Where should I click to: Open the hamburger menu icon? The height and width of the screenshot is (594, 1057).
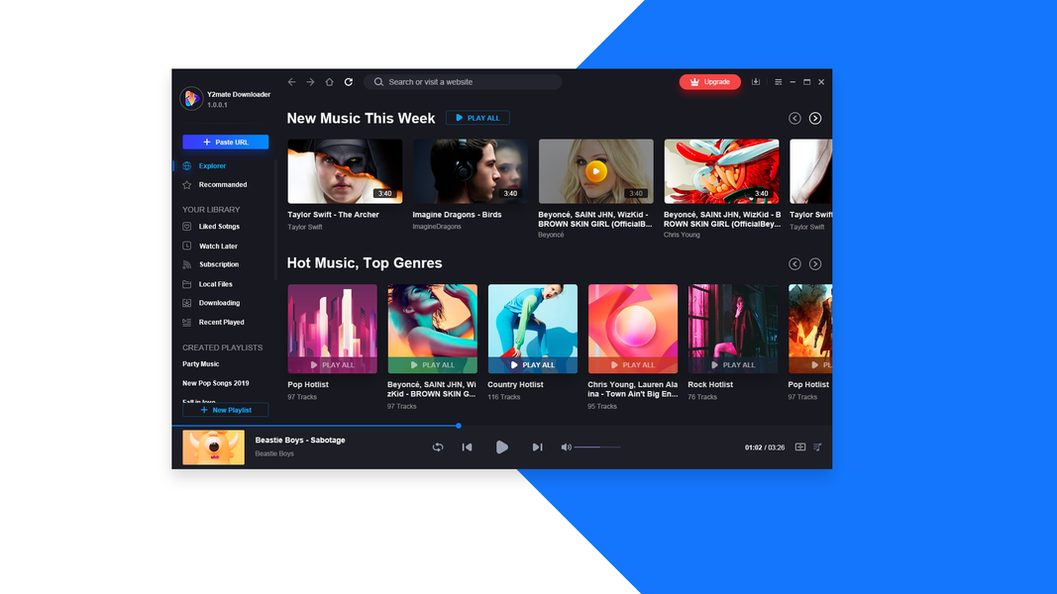click(x=778, y=82)
